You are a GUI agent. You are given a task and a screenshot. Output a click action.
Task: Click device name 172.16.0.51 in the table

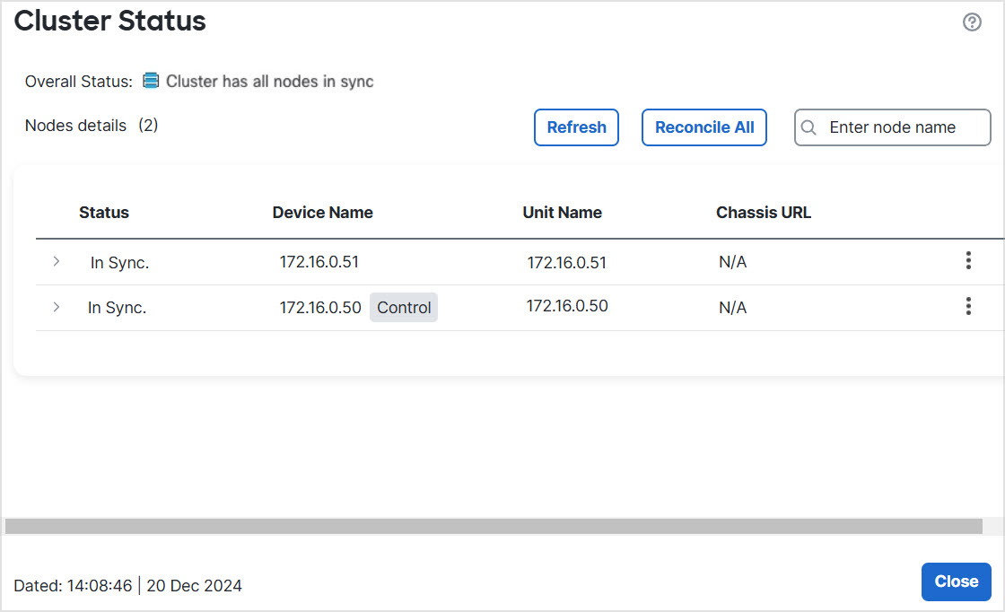point(319,262)
